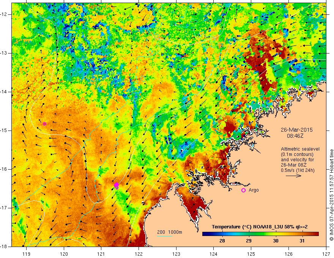Click the latitude axis label '-16'
This screenshot has height=258, width=334.
tap(3, 169)
